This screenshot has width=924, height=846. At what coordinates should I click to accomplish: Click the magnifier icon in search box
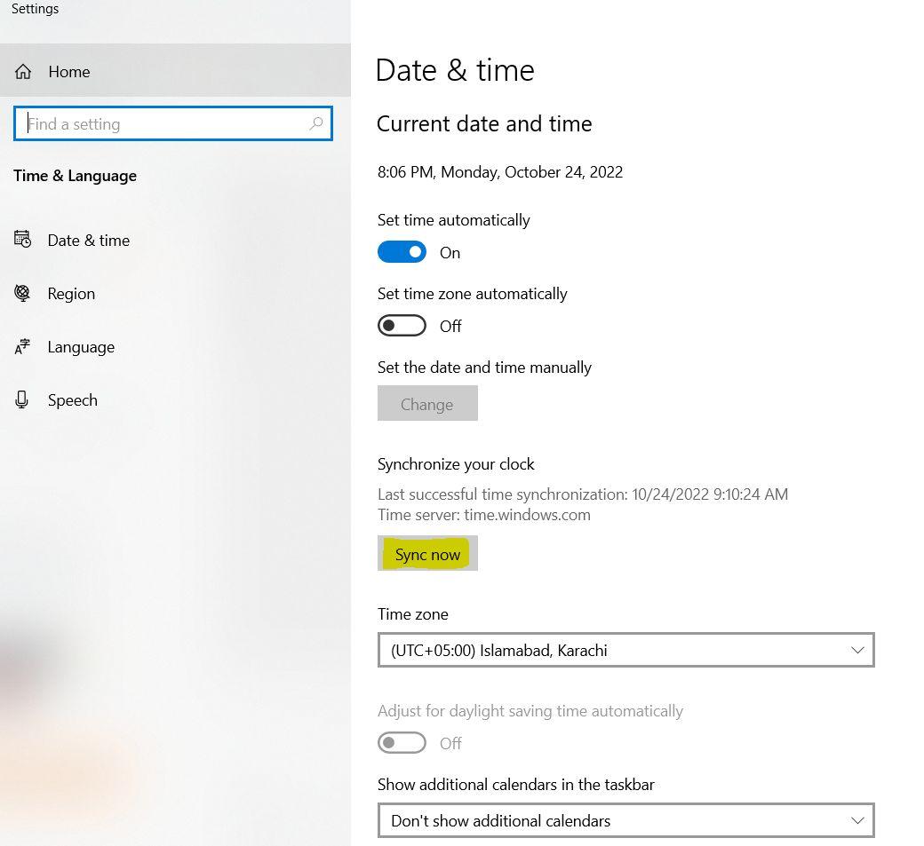(316, 124)
